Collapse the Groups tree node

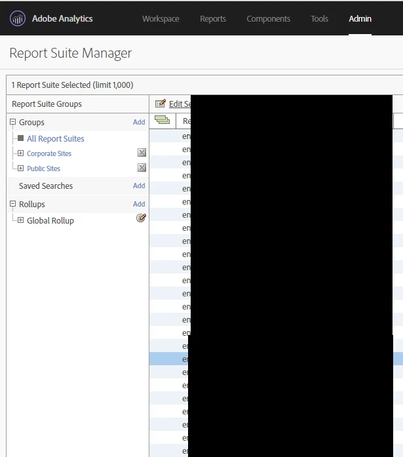13,122
